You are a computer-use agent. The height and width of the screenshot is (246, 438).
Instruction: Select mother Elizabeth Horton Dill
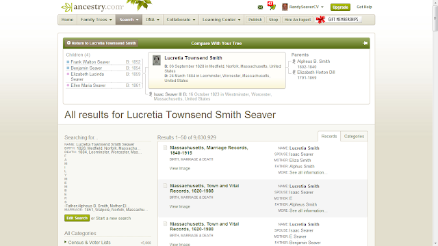pos(315,72)
